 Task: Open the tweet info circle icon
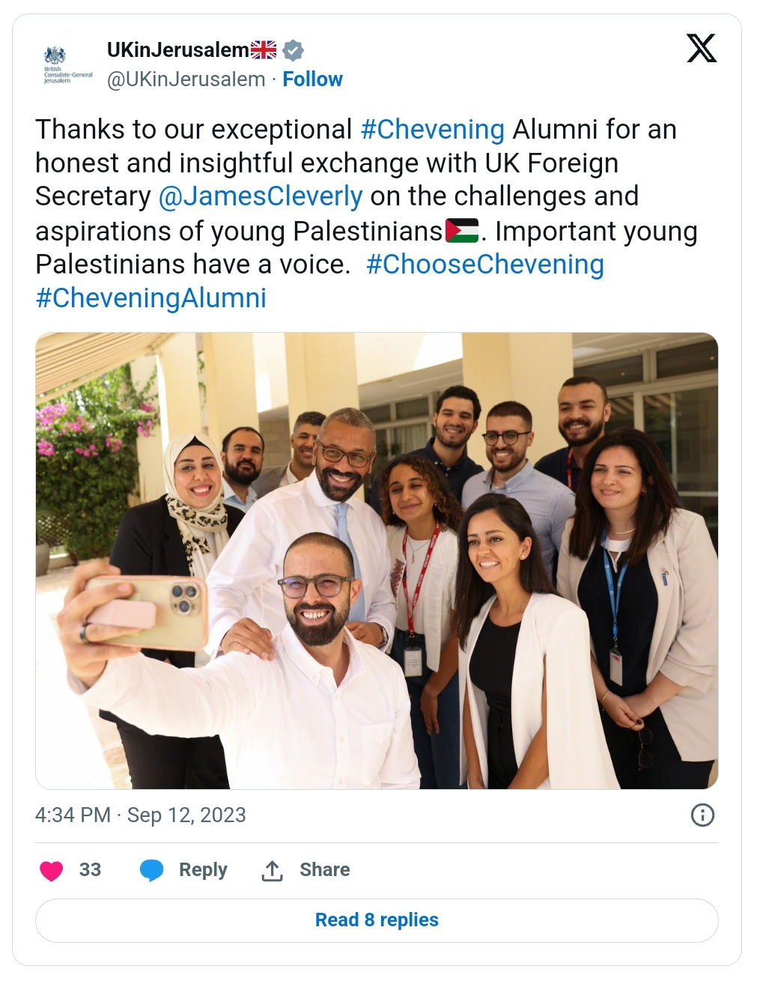(x=702, y=815)
